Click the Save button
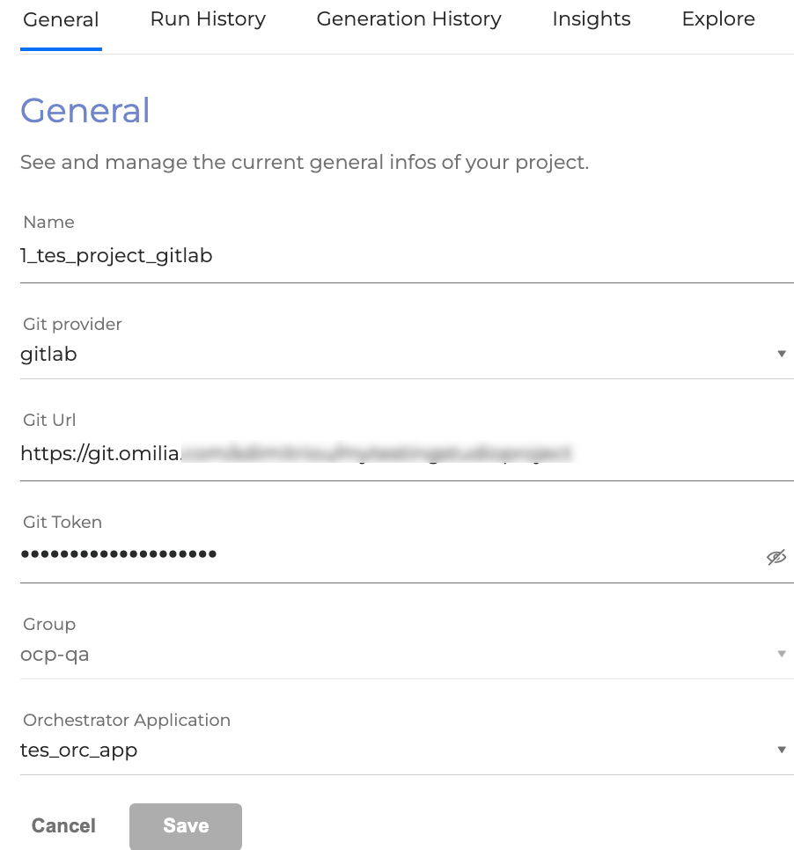Viewport: 794px width, 850px height. (x=185, y=825)
